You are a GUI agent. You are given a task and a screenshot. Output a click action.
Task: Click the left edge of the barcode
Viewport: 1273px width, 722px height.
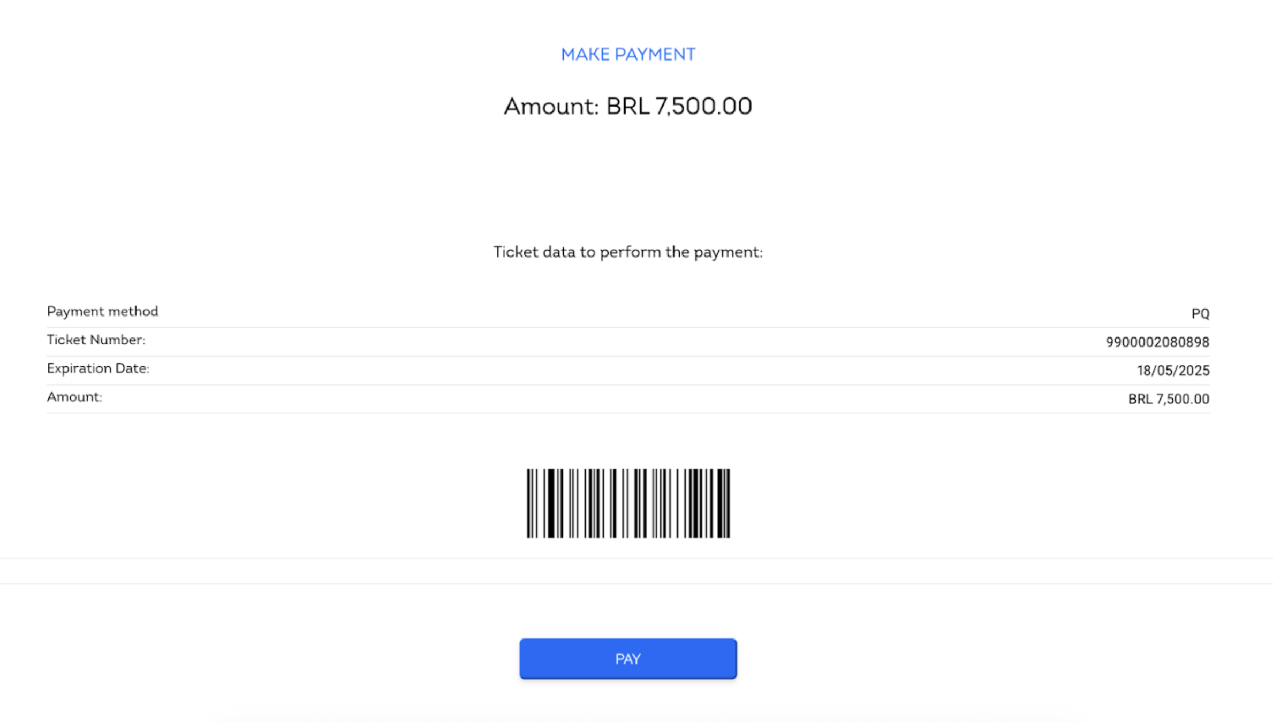point(529,503)
